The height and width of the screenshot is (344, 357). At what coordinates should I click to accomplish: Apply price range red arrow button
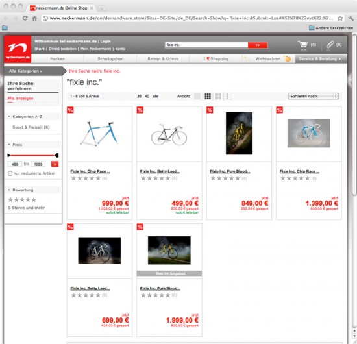[x=55, y=164]
